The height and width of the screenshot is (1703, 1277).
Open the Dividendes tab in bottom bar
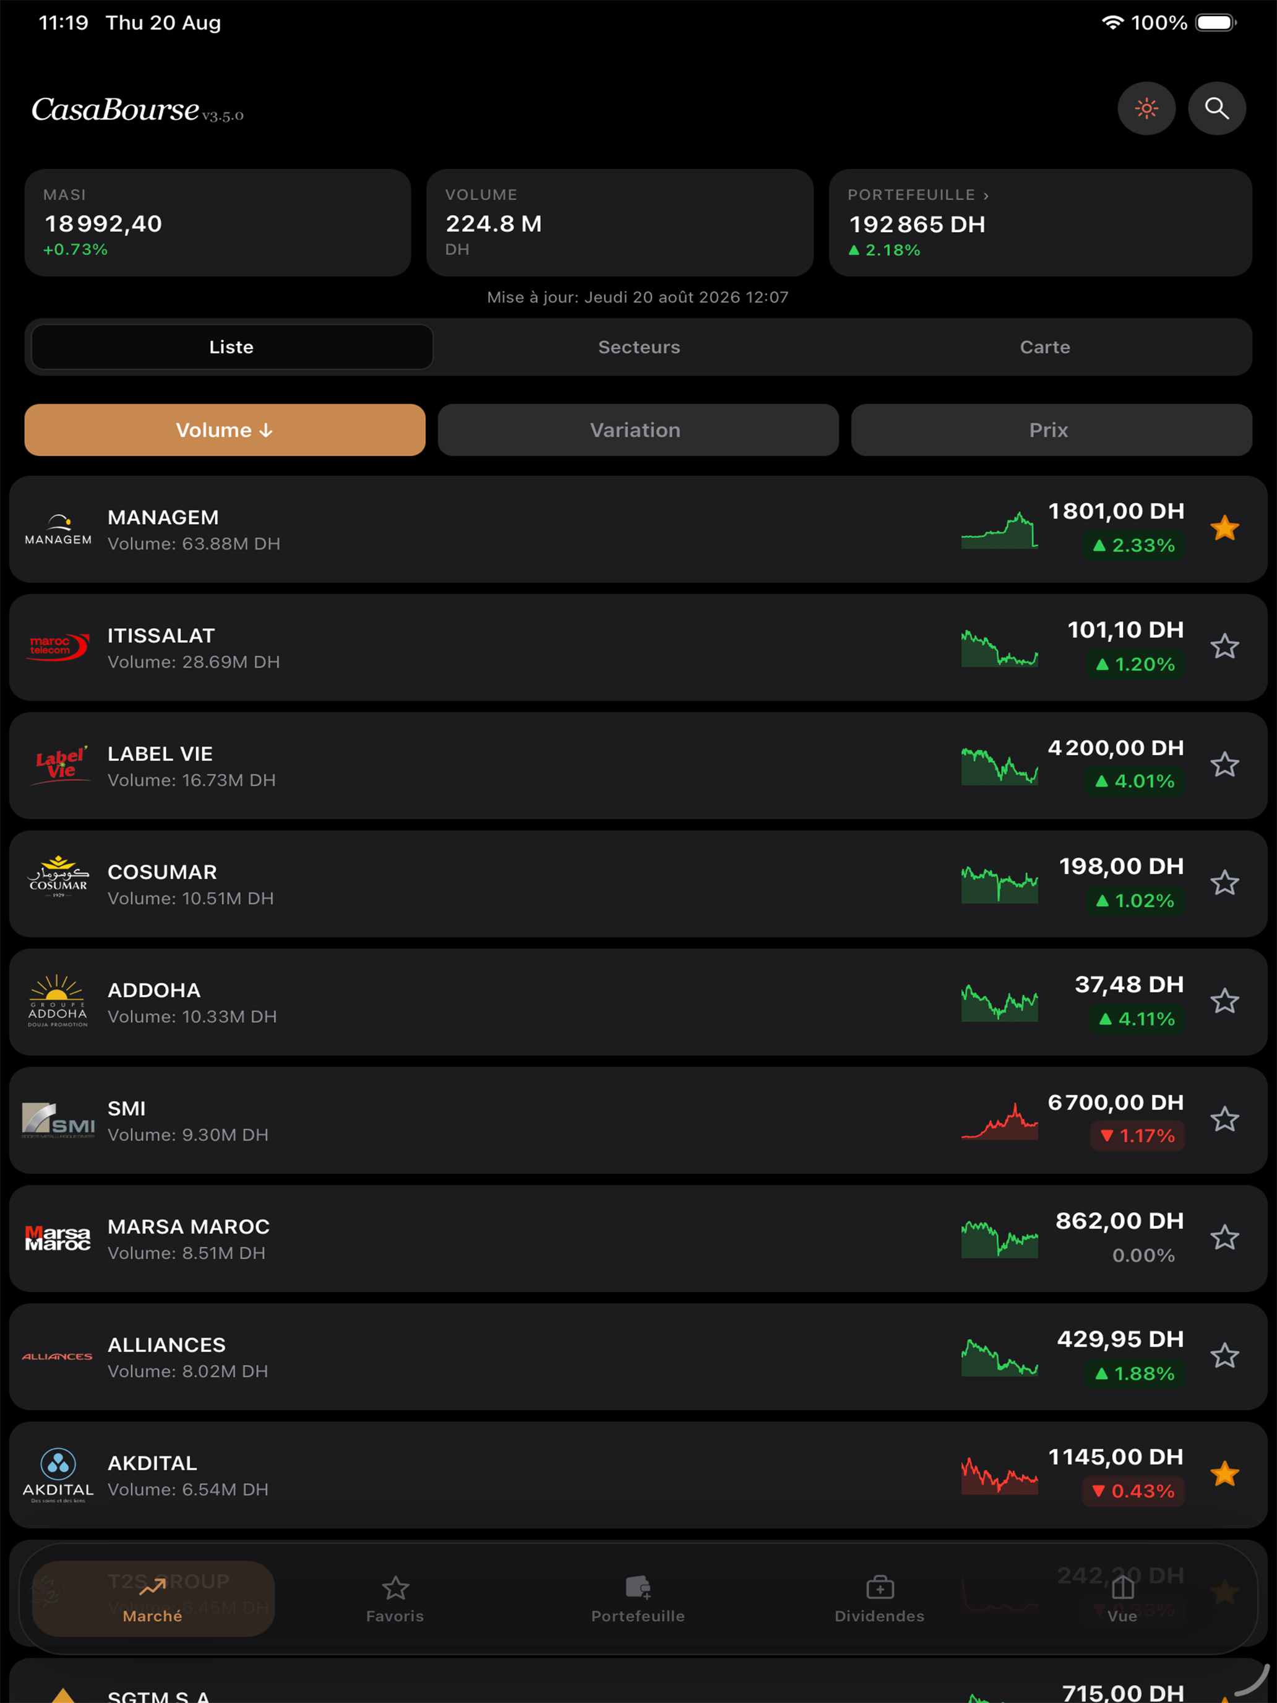(880, 1598)
